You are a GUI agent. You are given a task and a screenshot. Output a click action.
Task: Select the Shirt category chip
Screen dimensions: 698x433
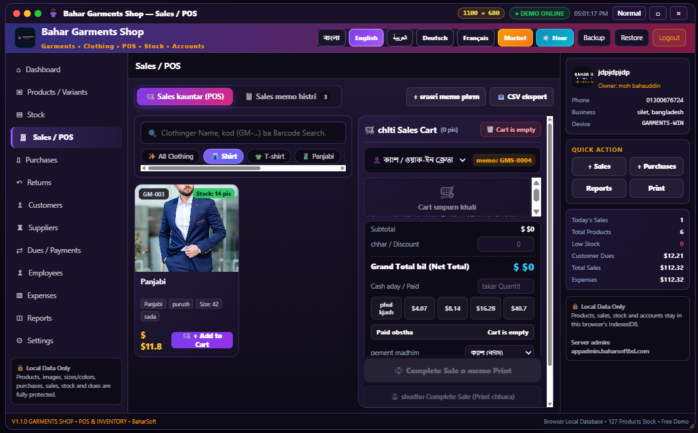(x=223, y=156)
